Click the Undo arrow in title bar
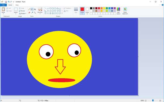Viewport: 164px width, 102px height. [9, 2]
